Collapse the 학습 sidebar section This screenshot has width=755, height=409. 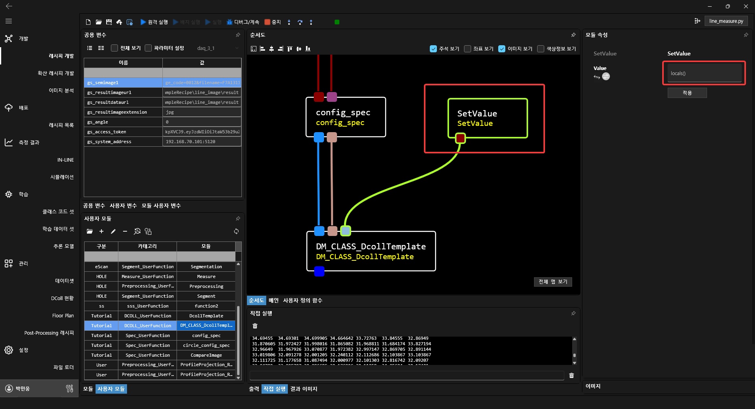[x=24, y=194]
